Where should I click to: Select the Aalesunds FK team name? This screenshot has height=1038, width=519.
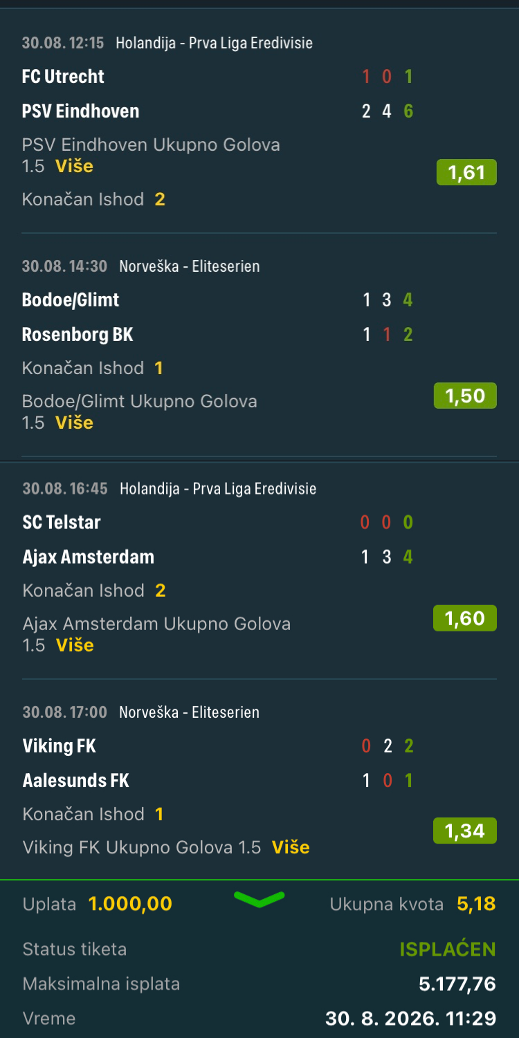click(76, 780)
